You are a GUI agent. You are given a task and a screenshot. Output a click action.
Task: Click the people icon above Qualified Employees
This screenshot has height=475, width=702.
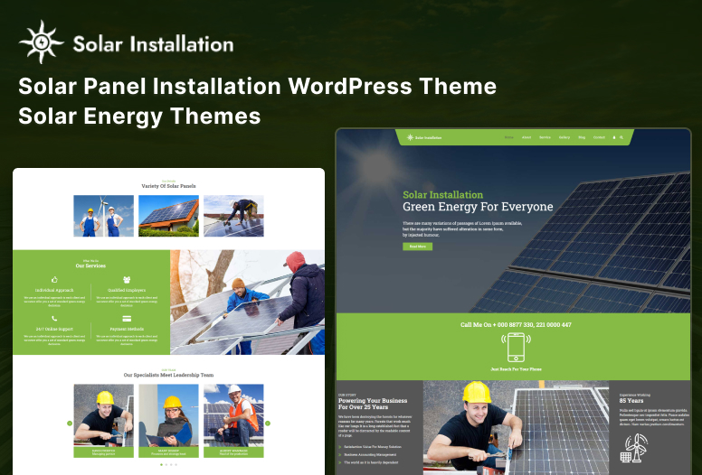pos(126,280)
